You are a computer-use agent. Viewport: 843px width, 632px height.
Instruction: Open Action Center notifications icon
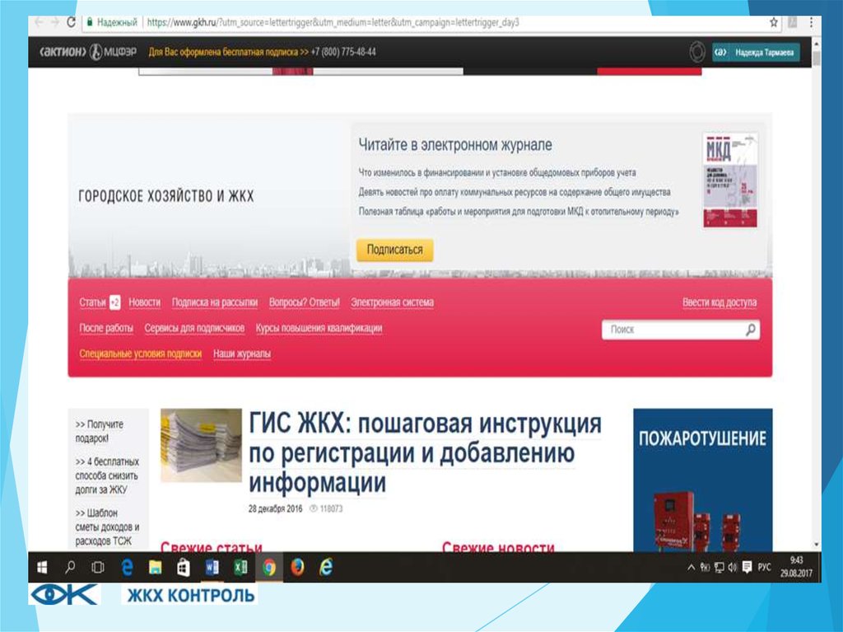pyautogui.click(x=747, y=567)
